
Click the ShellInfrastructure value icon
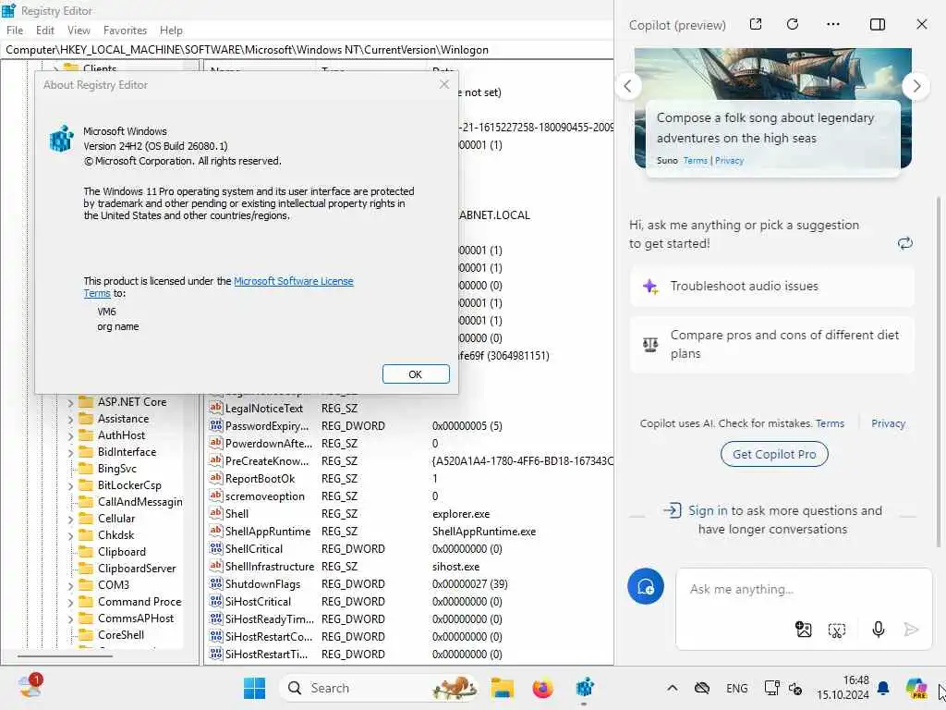tap(215, 567)
